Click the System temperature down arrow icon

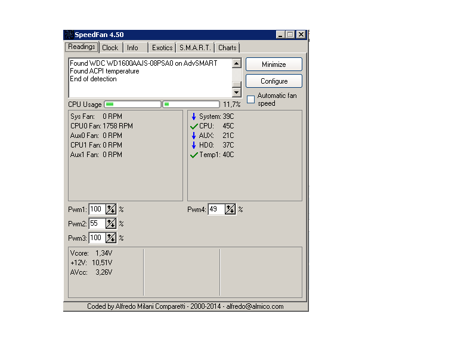pos(194,116)
